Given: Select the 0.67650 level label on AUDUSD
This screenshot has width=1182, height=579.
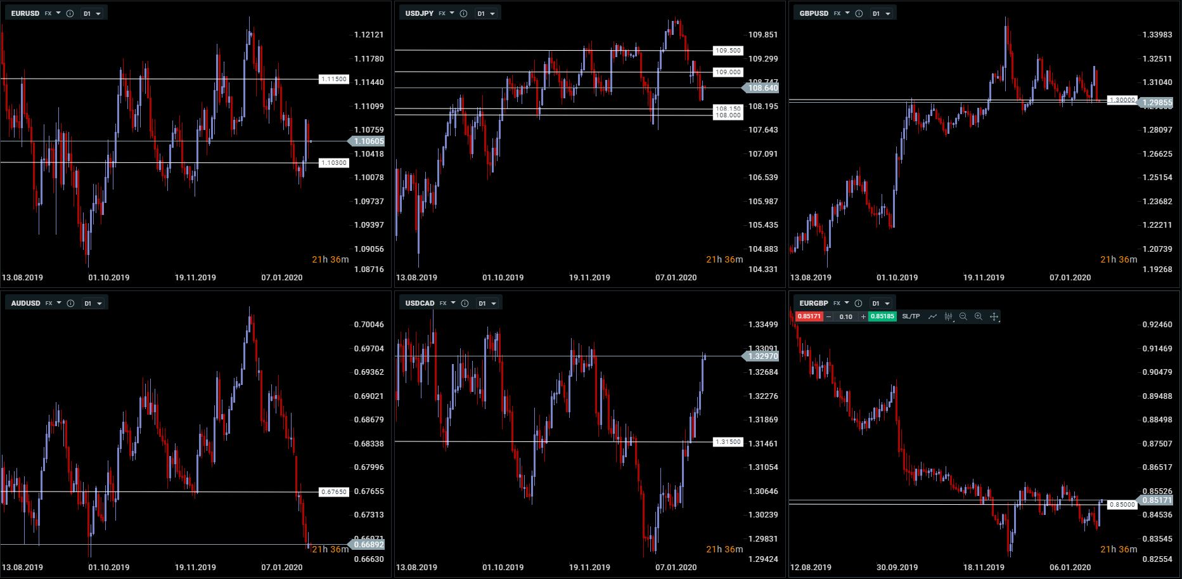Looking at the screenshot, I should [334, 492].
